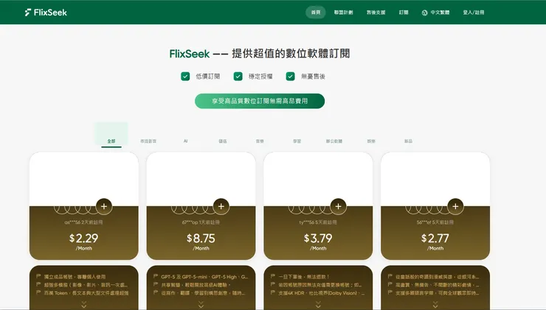The height and width of the screenshot is (310, 546).
Task: Click the FlixSeek heading text
Action: (x=190, y=54)
